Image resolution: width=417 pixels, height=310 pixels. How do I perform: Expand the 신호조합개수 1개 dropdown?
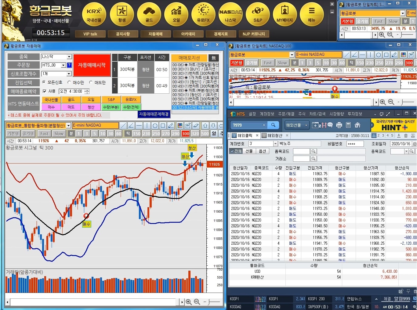(x=69, y=74)
